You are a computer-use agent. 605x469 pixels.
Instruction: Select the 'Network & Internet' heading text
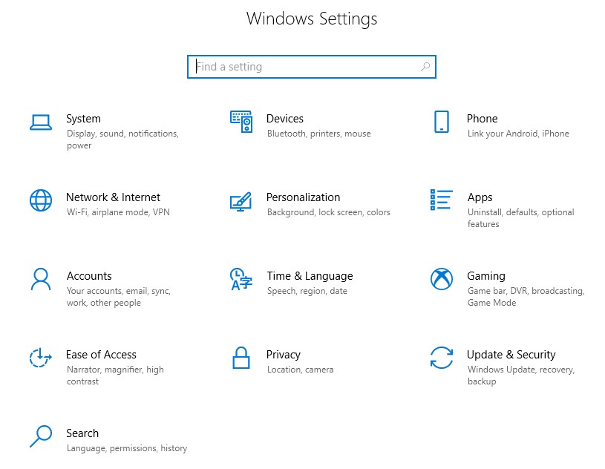[x=113, y=197]
